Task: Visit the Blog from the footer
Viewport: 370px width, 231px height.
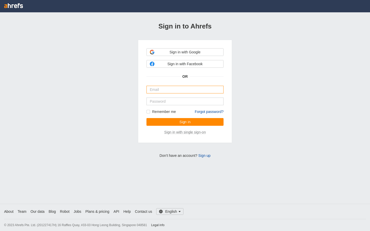Action: click(x=52, y=211)
